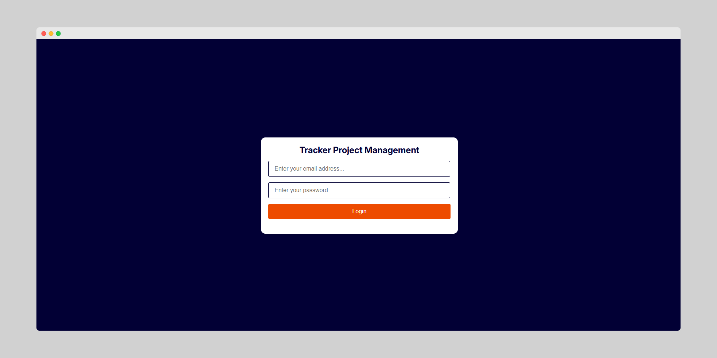Click the word "Tracker" in the title
717x358 pixels.
315,150
